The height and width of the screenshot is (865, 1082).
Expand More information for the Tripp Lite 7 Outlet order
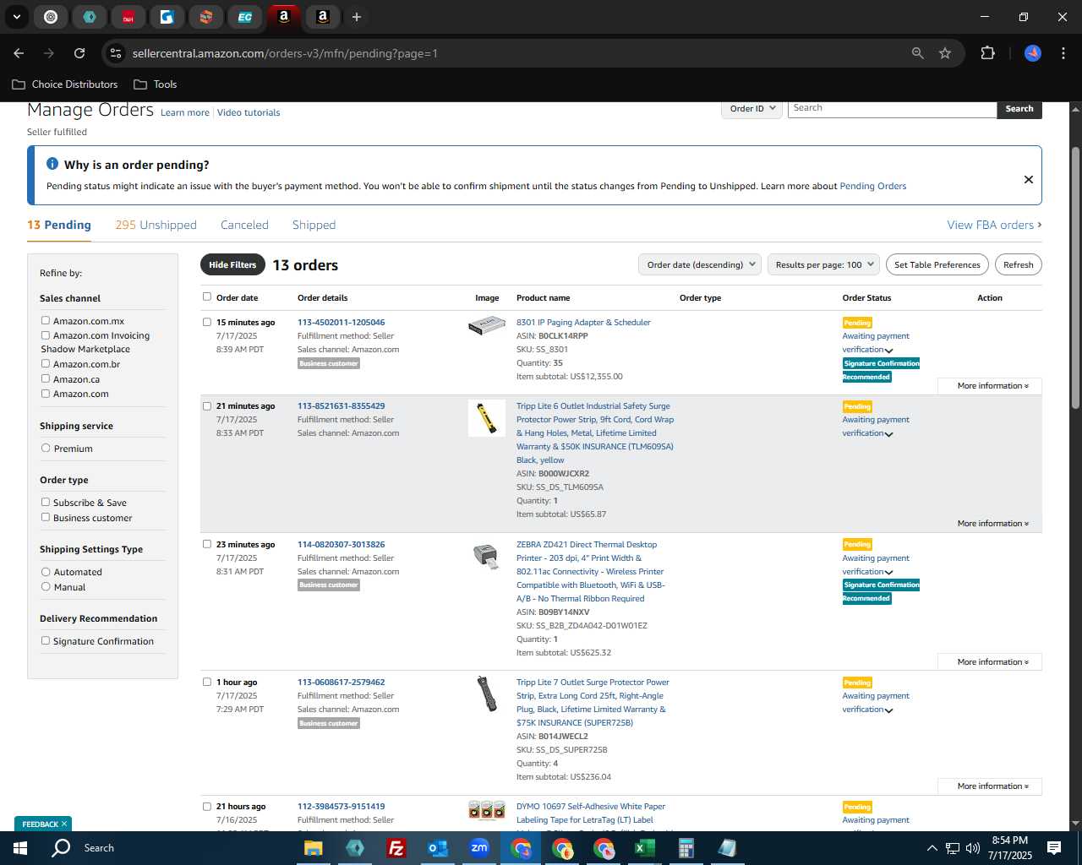992,786
